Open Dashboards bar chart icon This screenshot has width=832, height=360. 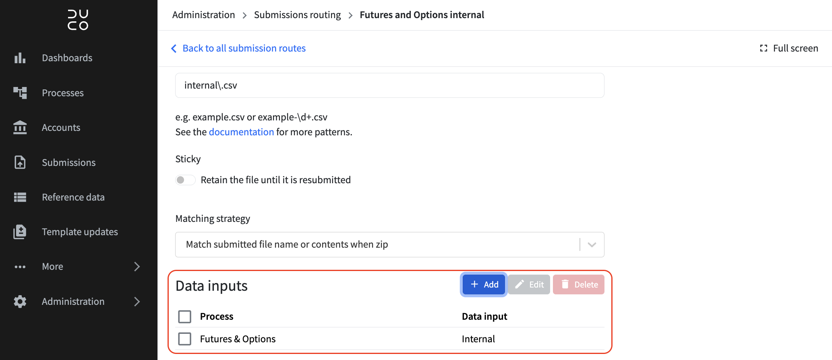pyautogui.click(x=20, y=58)
